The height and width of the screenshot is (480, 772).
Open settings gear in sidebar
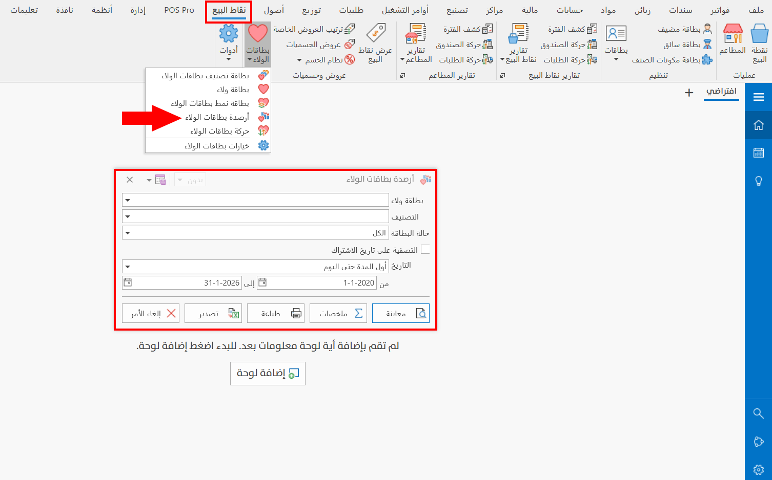pyautogui.click(x=759, y=469)
